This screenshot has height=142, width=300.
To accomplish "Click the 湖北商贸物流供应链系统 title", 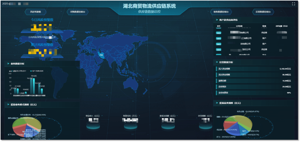I will pyautogui.click(x=149, y=6).
